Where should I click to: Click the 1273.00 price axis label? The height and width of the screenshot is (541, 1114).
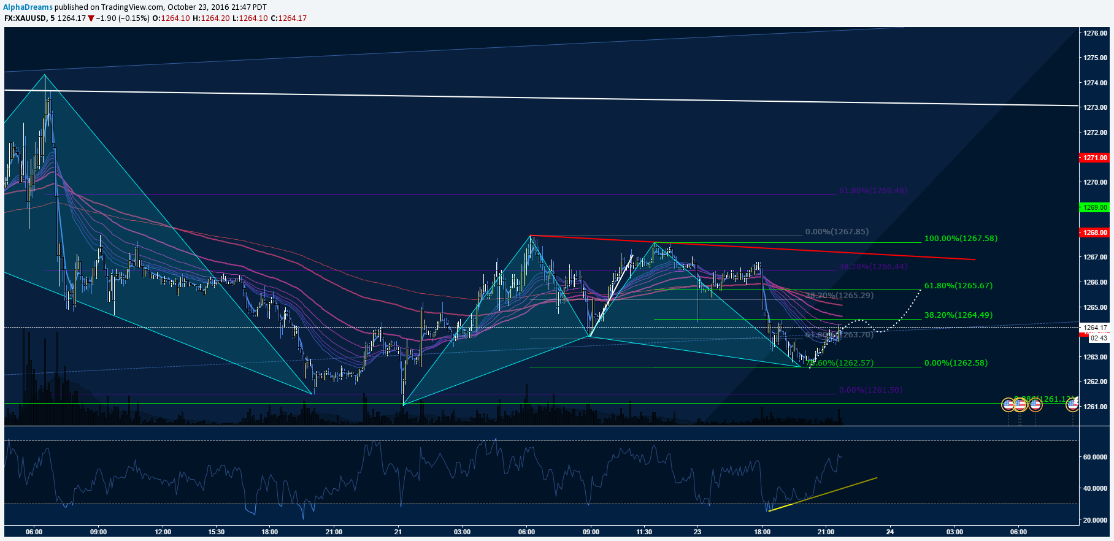tap(1095, 107)
